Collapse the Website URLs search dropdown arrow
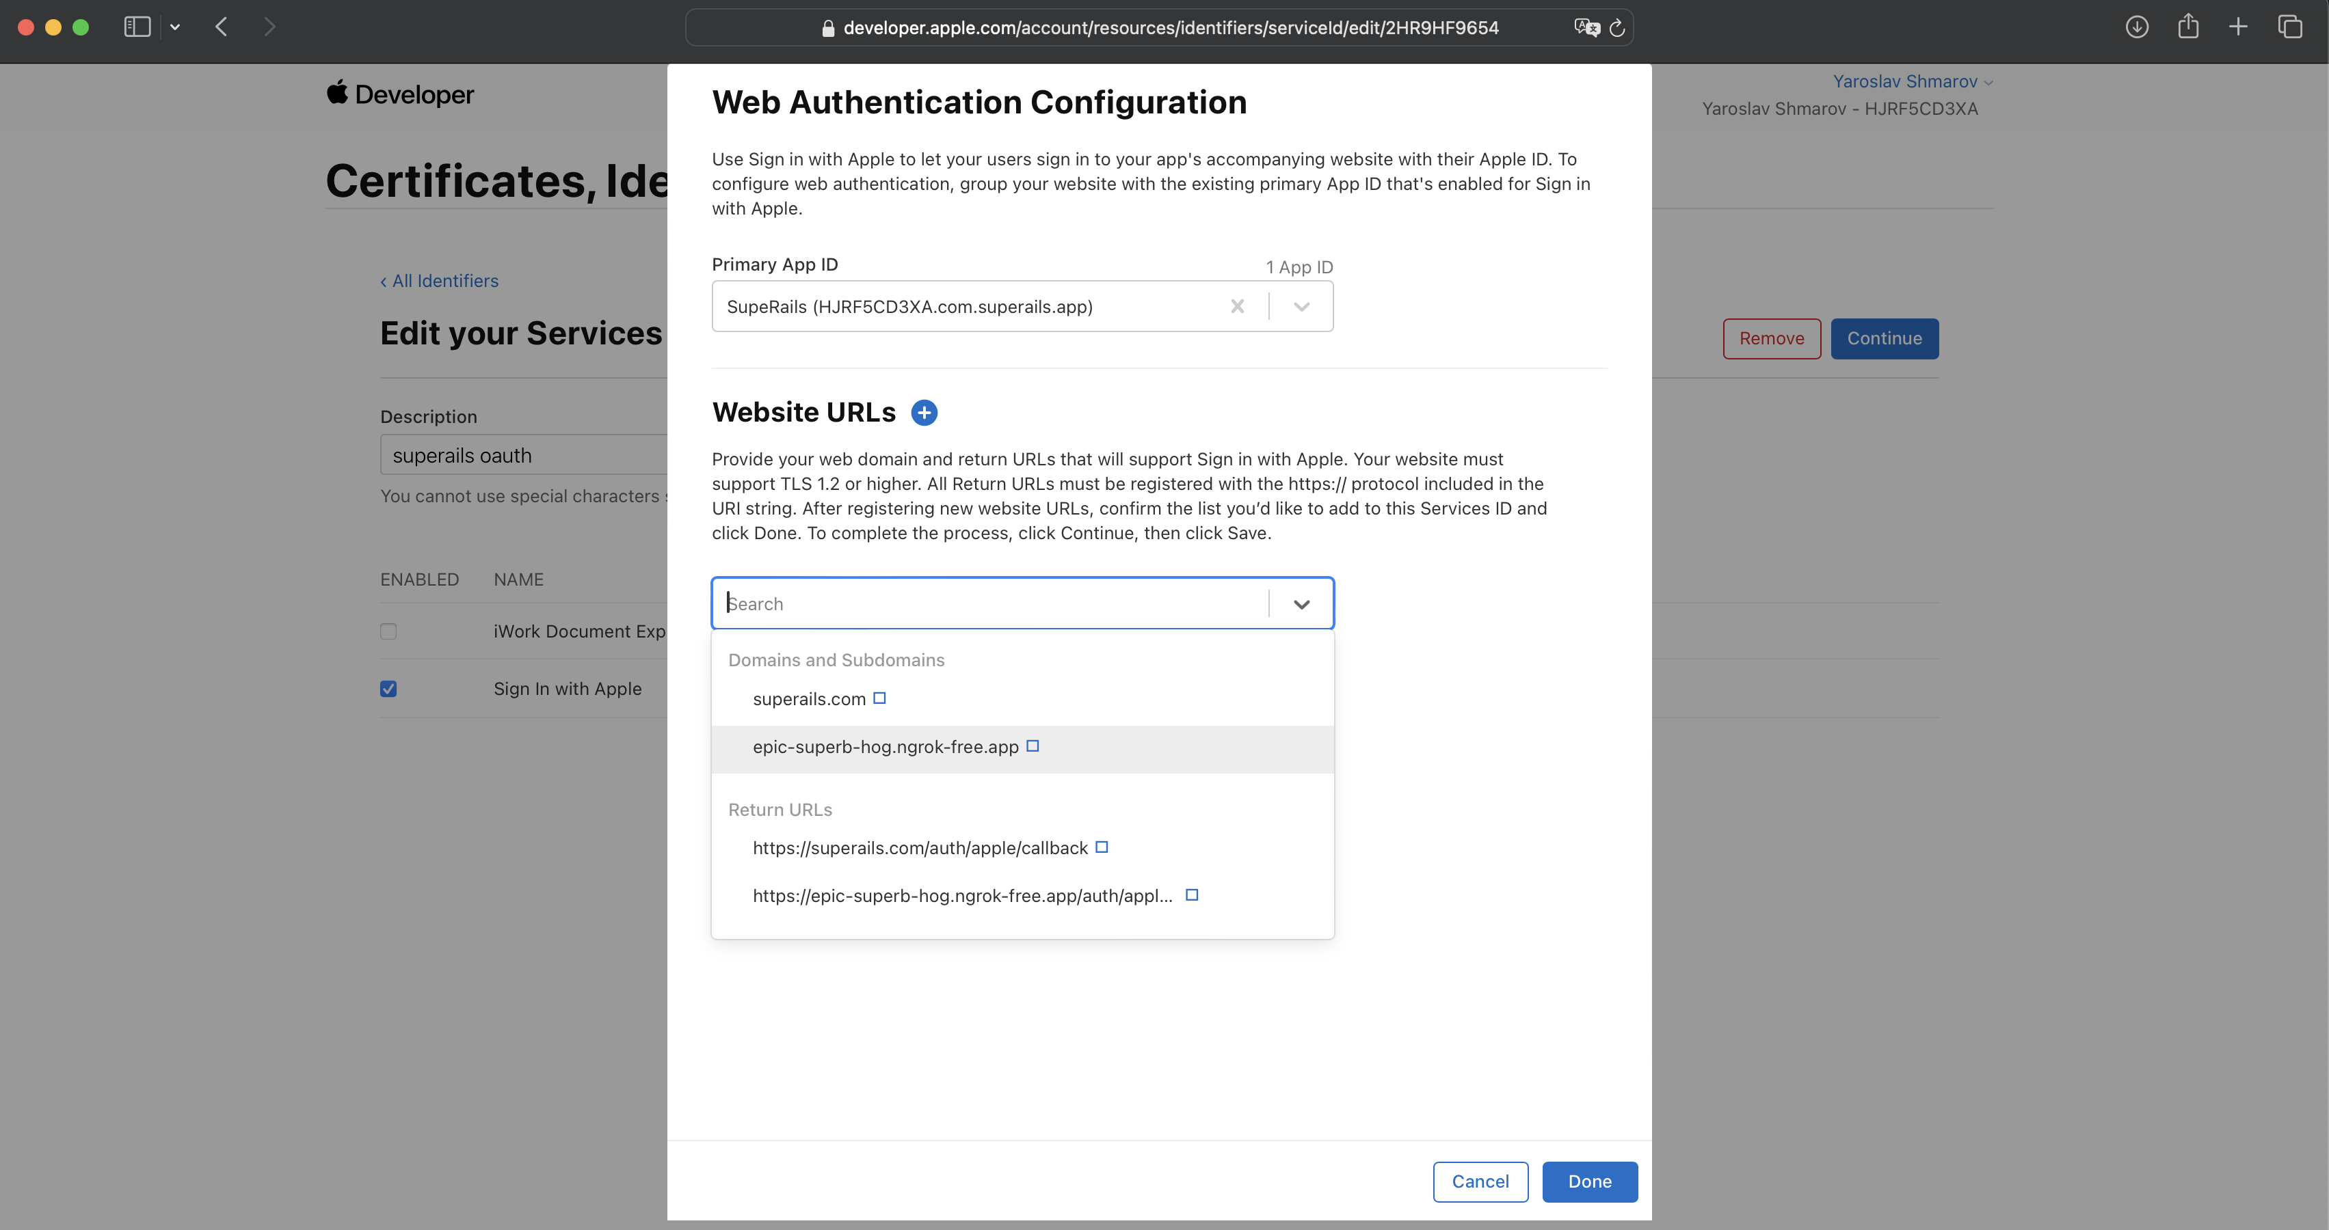Screen dimensions: 2329x1230 click(1301, 603)
